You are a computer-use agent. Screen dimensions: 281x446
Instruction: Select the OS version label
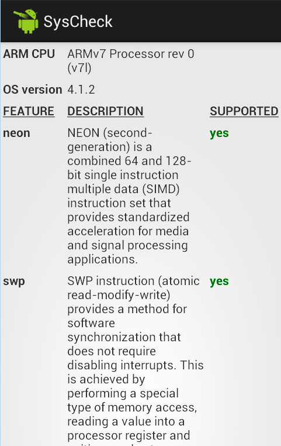coord(33,90)
